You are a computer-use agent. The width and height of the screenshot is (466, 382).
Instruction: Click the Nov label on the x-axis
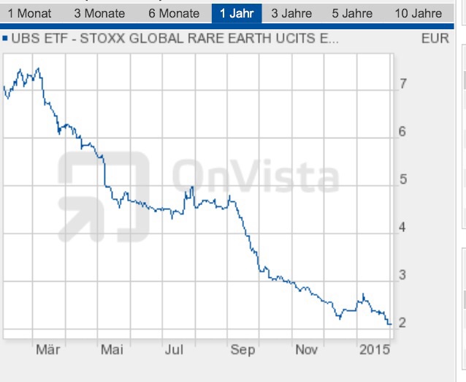click(307, 350)
